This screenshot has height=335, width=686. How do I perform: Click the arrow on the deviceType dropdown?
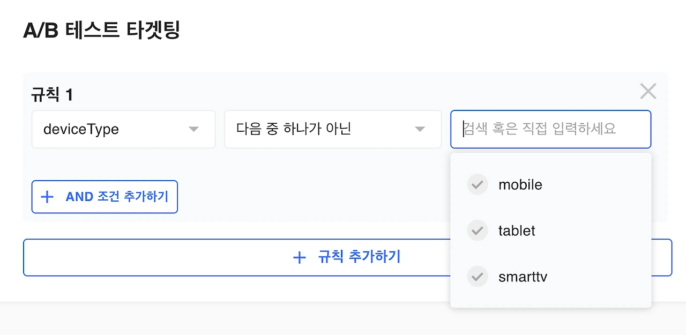(x=194, y=129)
